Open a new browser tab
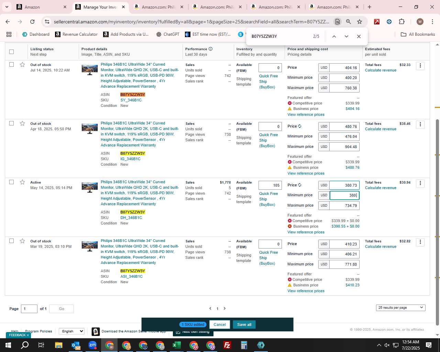The height and width of the screenshot is (352, 440). [370, 7]
